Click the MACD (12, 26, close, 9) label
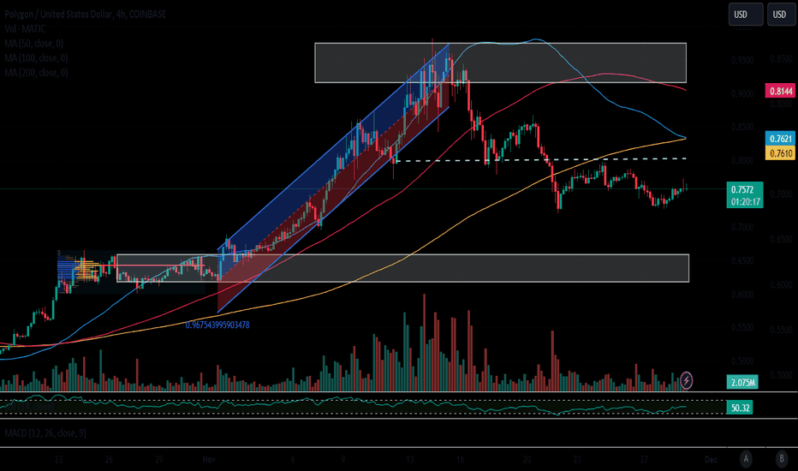The width and height of the screenshot is (798, 471). (x=45, y=433)
